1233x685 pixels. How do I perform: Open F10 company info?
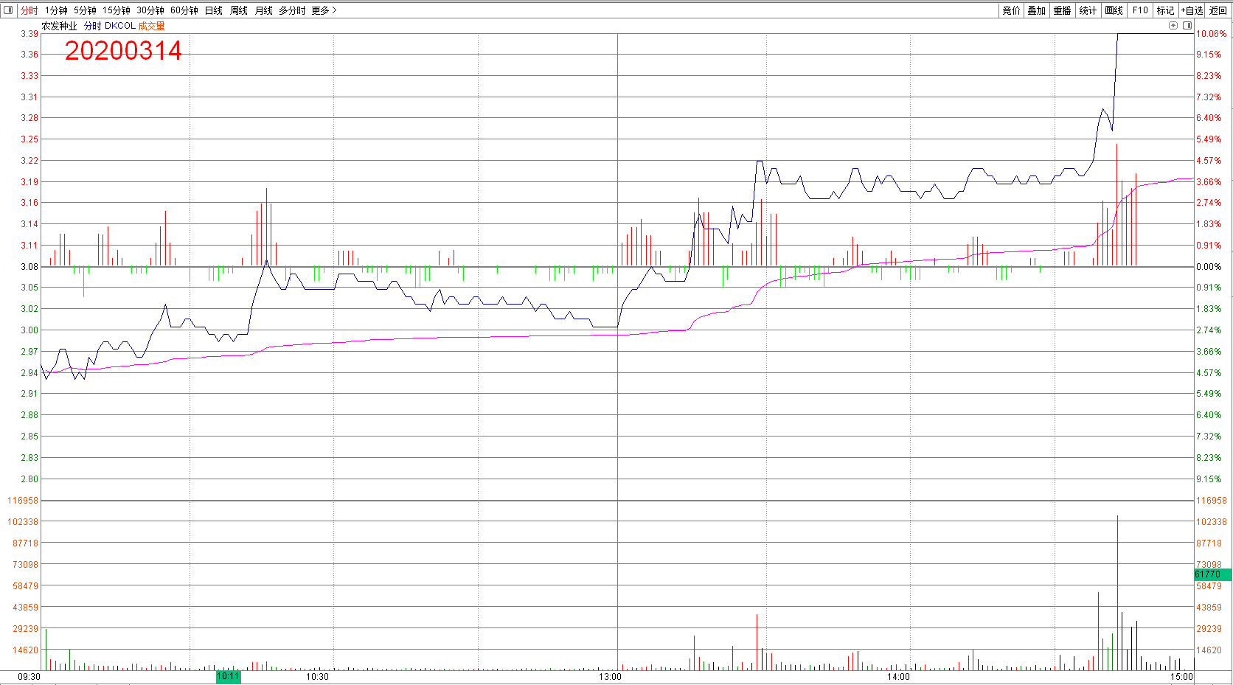click(1140, 10)
